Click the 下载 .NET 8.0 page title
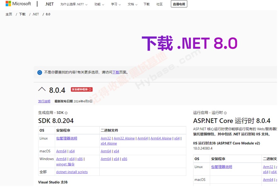The width and height of the screenshot is (278, 190). click(189, 43)
